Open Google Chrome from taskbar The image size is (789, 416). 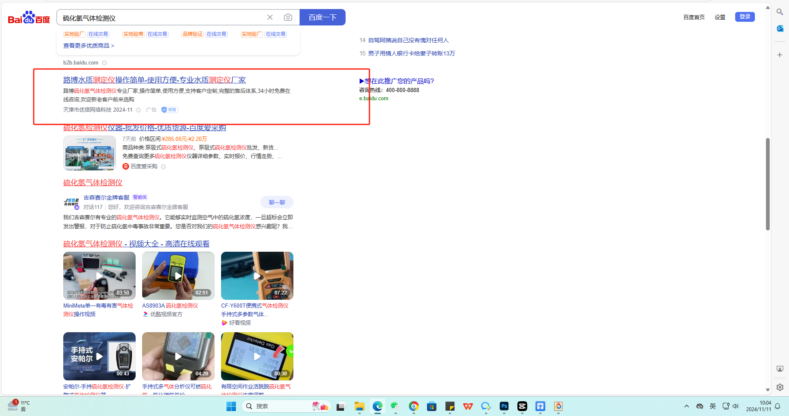[414, 407]
